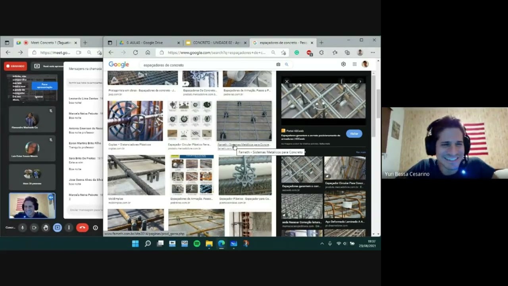Open the Favorites list icon in Edge
Image resolution: width=508 pixels, height=286 pixels.
tap(335, 52)
